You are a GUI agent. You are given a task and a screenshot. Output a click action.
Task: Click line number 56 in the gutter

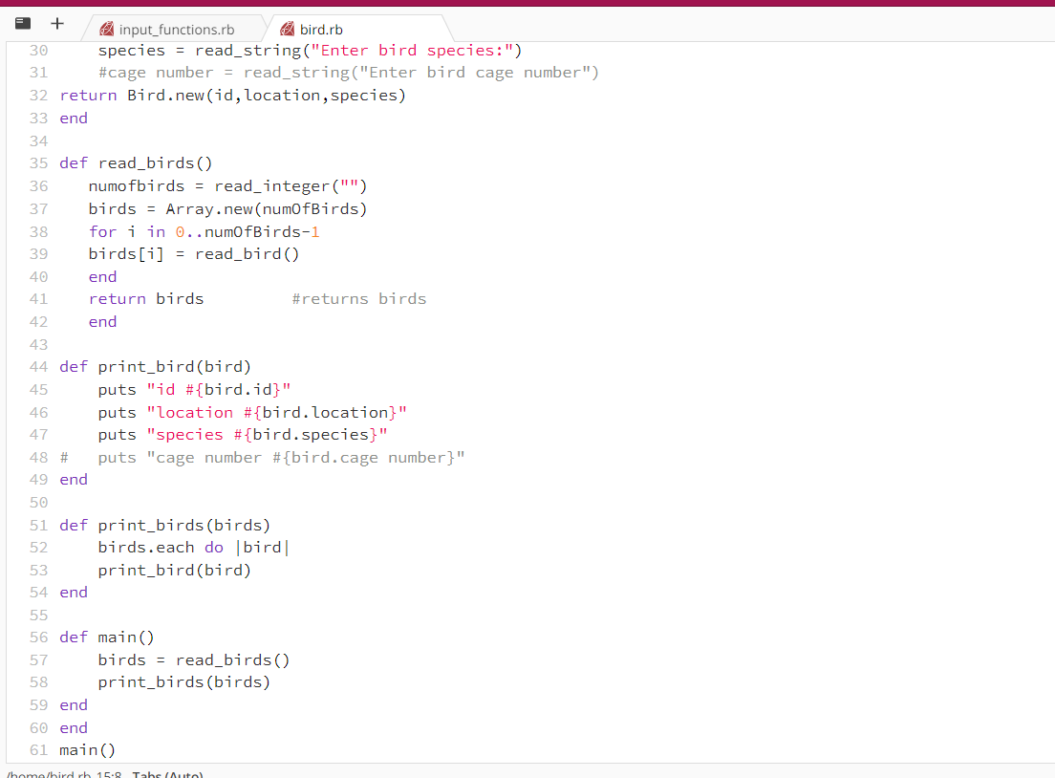(38, 637)
